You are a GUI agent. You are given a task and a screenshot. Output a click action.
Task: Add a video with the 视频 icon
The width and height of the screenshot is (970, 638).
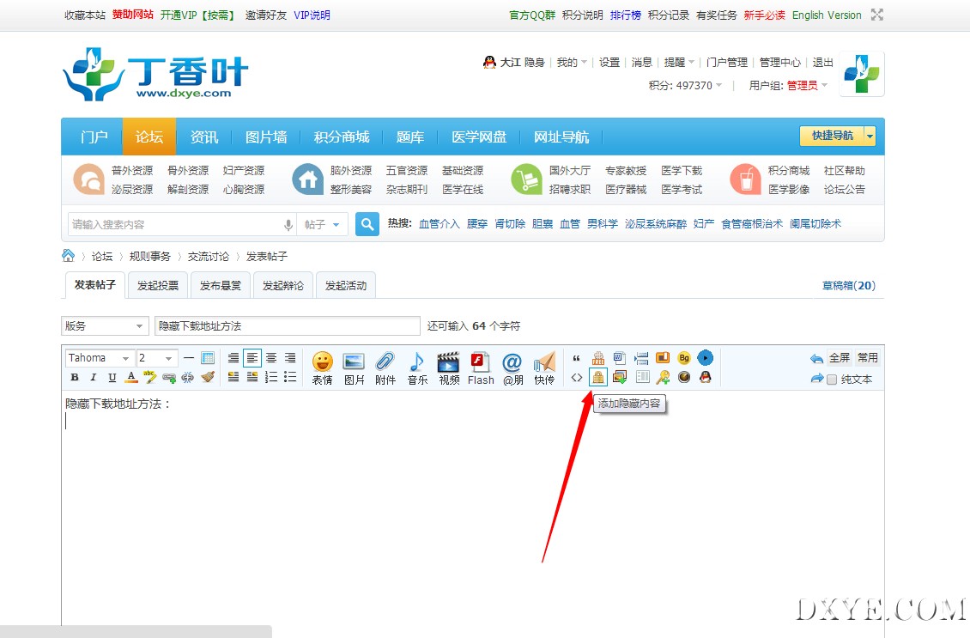pos(448,367)
